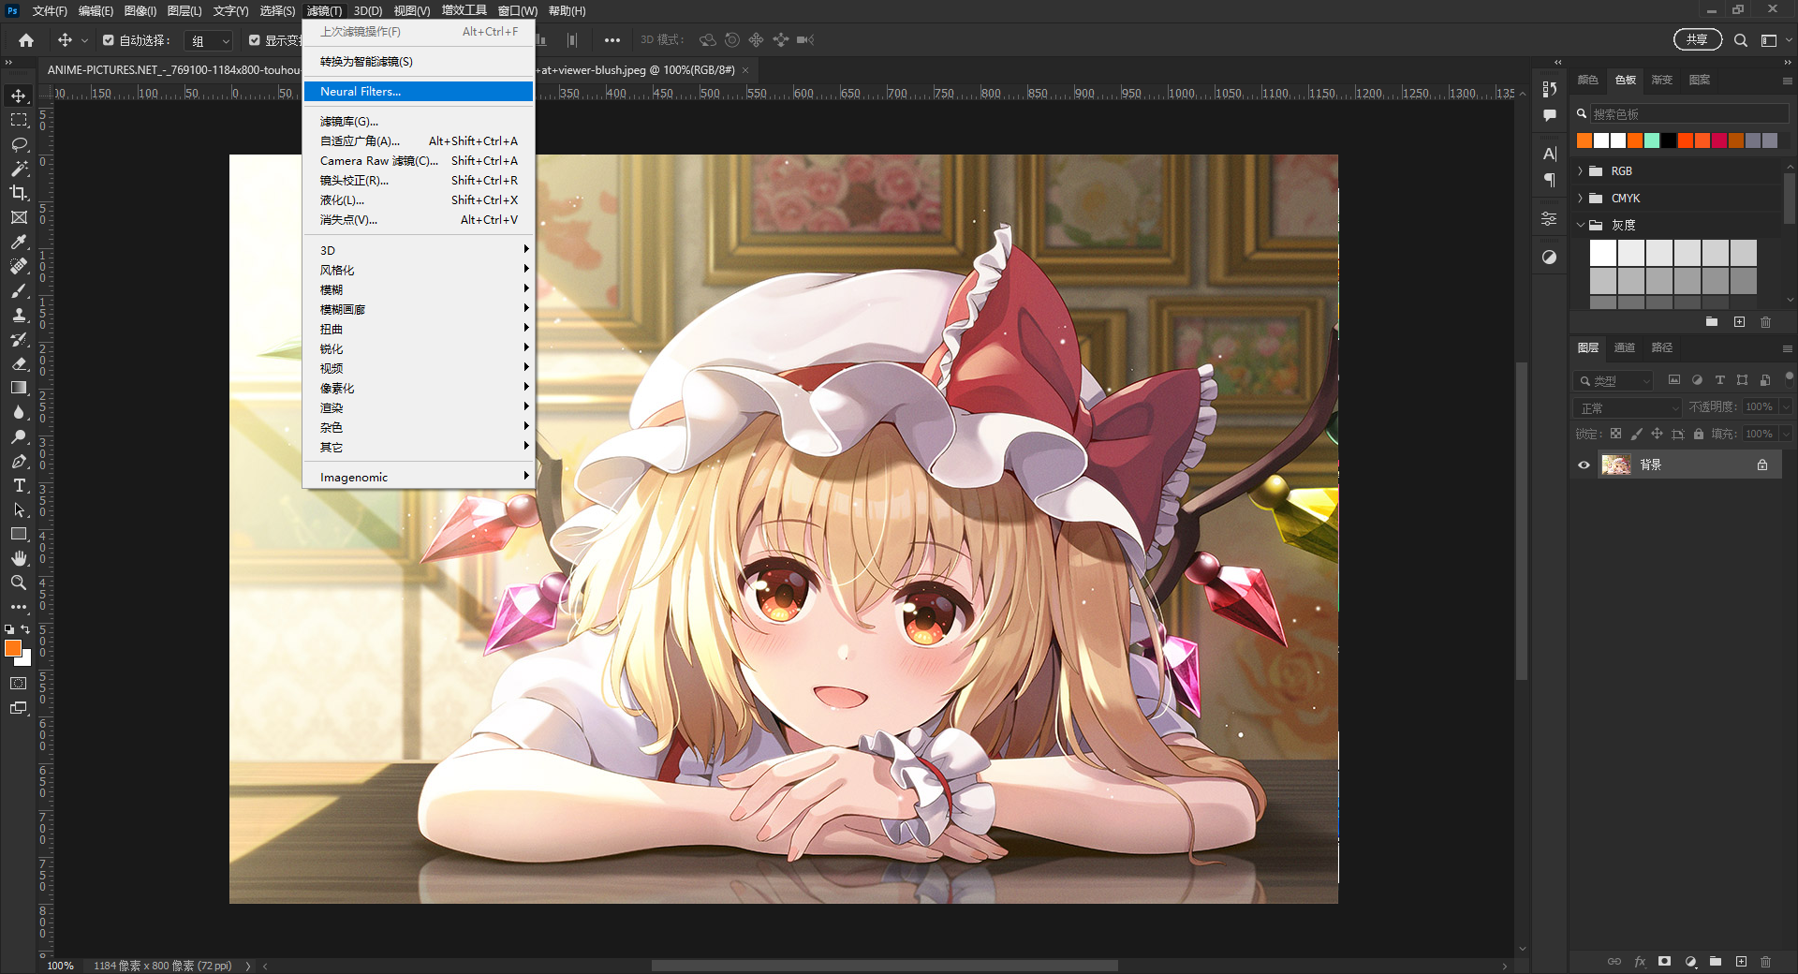Pick the green recent swatch
This screenshot has height=974, width=1798.
click(x=1652, y=140)
